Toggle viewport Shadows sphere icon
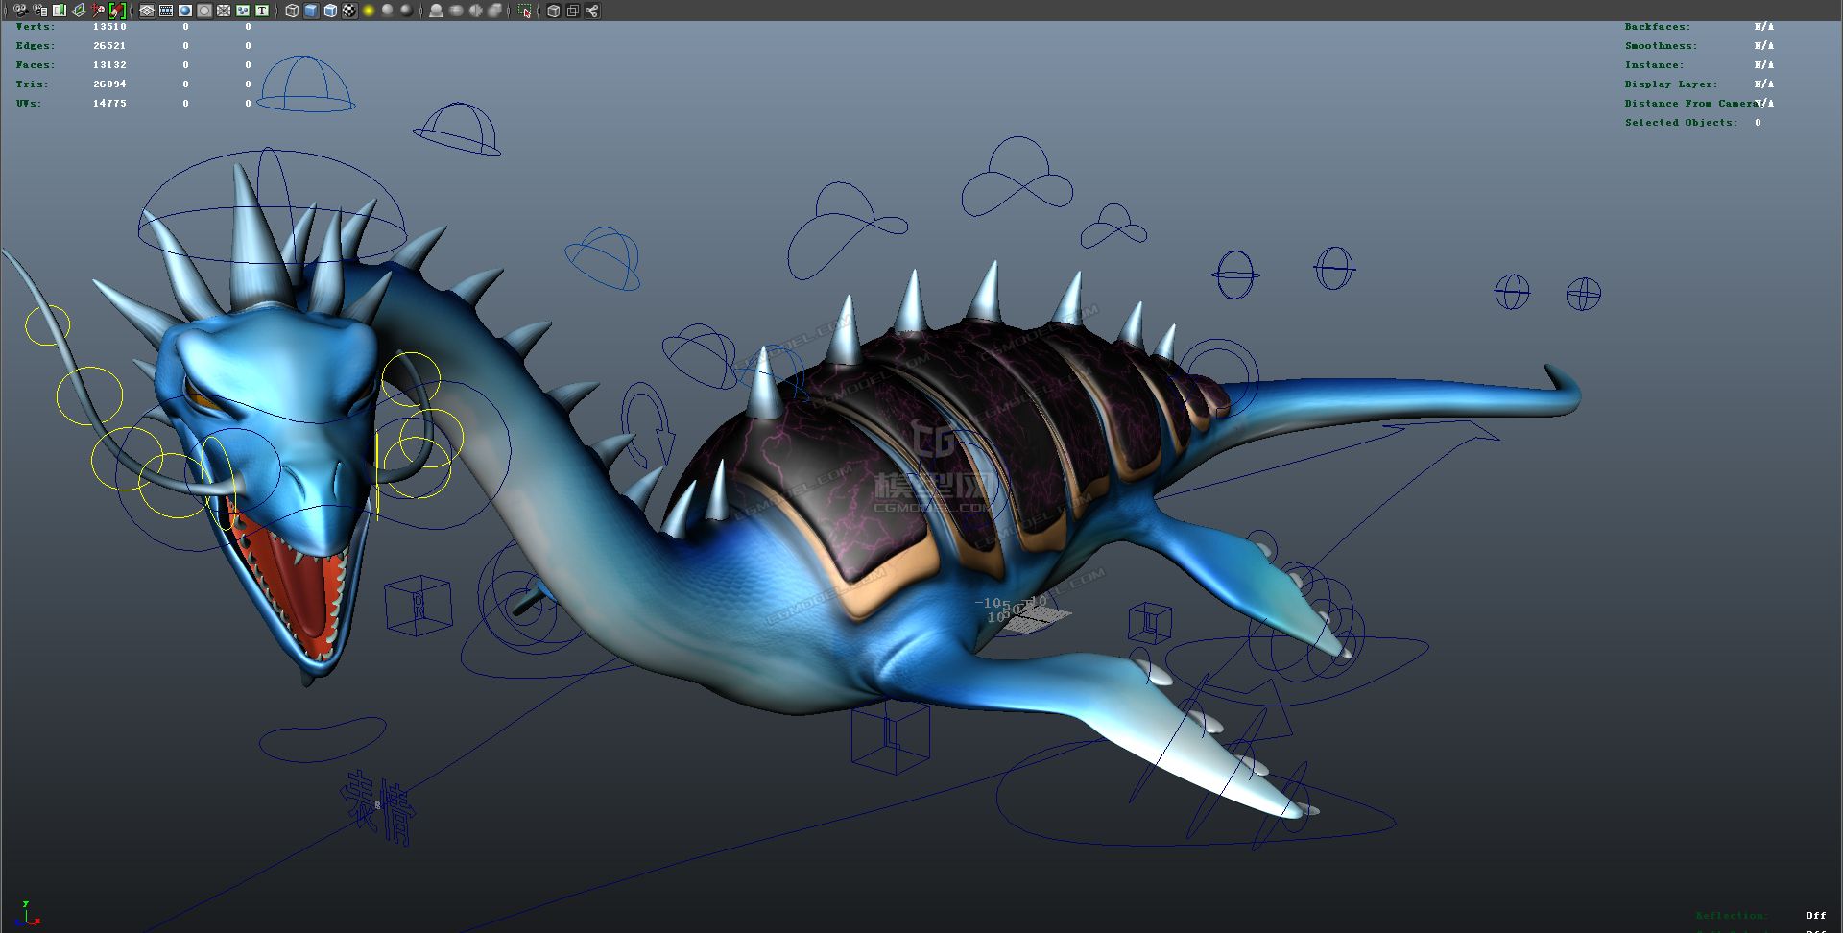This screenshot has height=933, width=1843. coord(388,11)
